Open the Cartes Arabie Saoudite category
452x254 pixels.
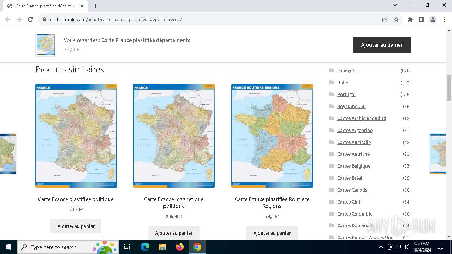362,118
